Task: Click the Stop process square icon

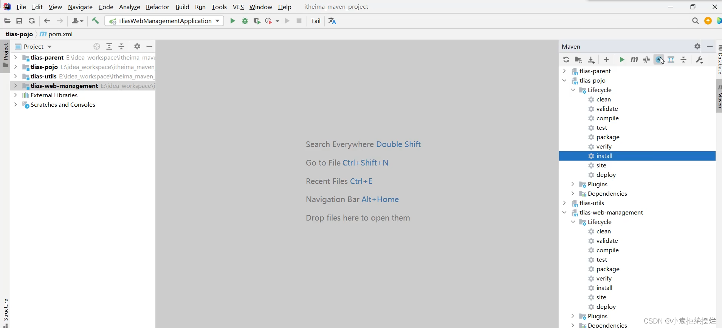Action: coord(299,21)
